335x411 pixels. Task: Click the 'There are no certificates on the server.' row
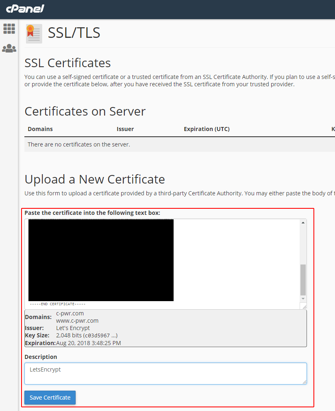180,144
